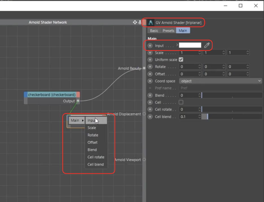This screenshot has height=202, width=264.
Task: Toggle the animation dot beside Coord space
Action: (150, 81)
